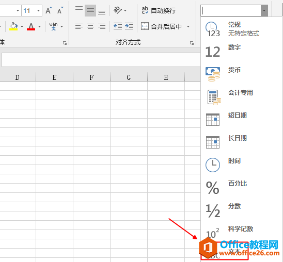Select column H header
This screenshot has height=262, width=283.
(166, 77)
